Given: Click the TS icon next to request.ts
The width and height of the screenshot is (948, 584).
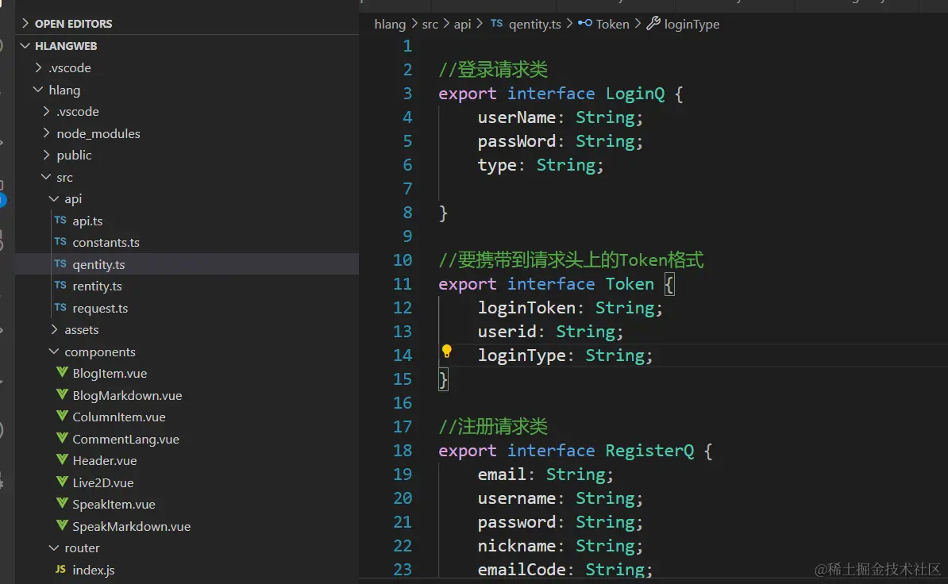Looking at the screenshot, I should pos(60,307).
